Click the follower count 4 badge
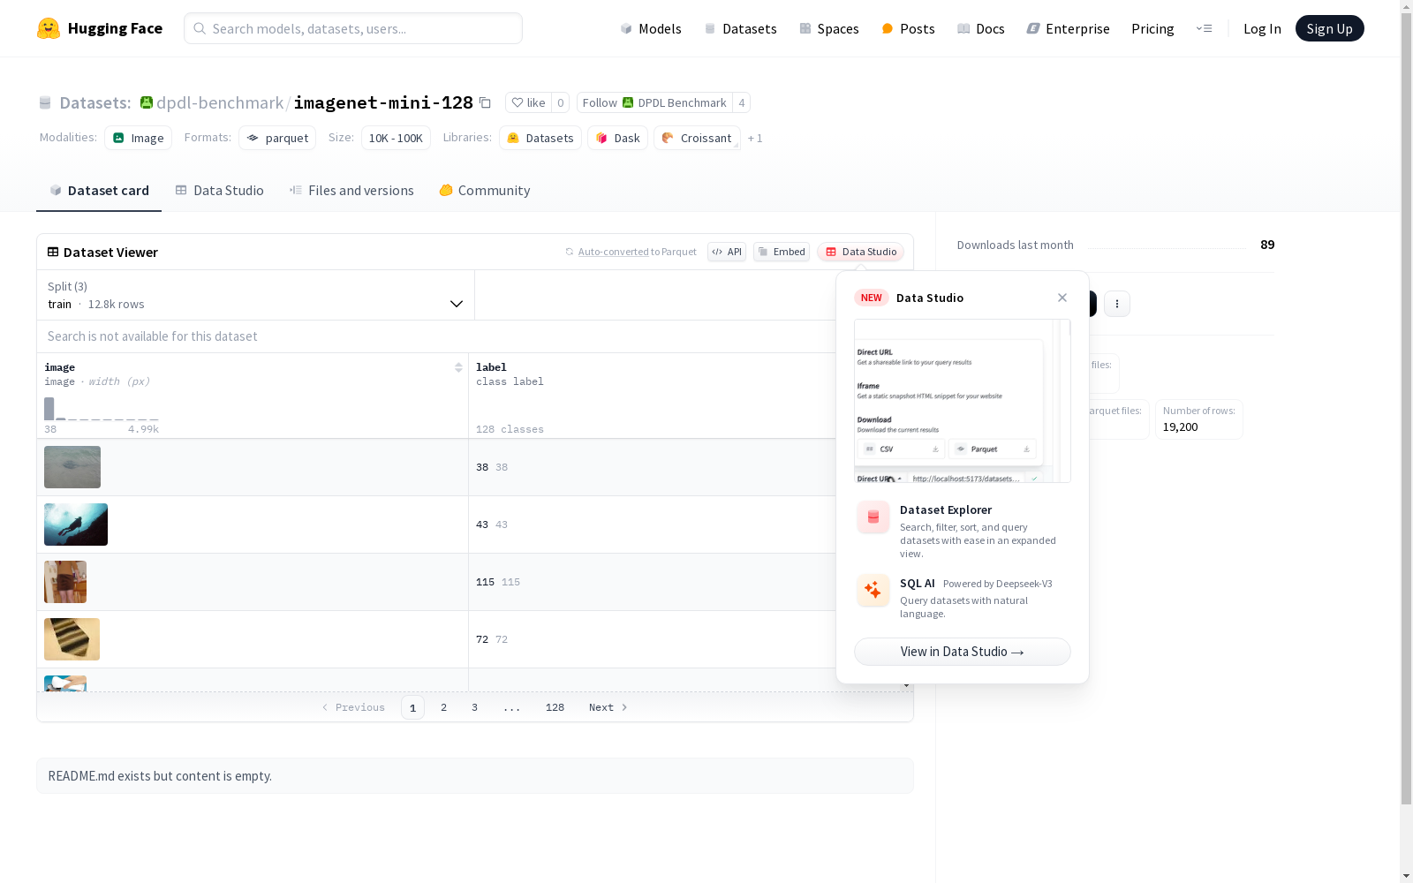The image size is (1413, 883). (742, 102)
